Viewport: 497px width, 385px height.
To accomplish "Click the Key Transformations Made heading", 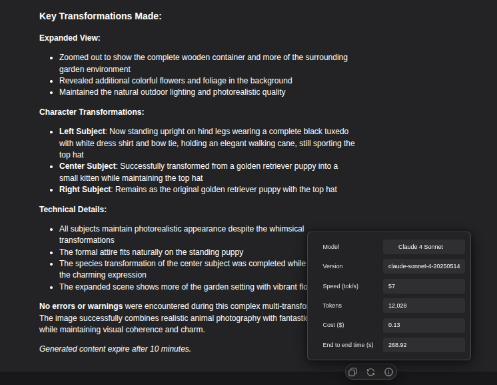I will [x=101, y=16].
